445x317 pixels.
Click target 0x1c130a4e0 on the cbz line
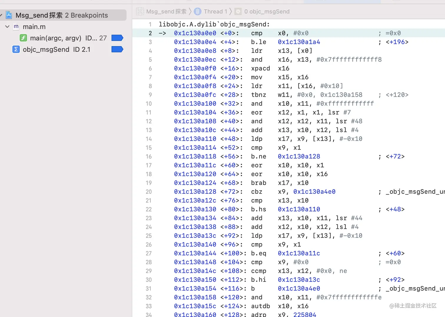click(314, 192)
